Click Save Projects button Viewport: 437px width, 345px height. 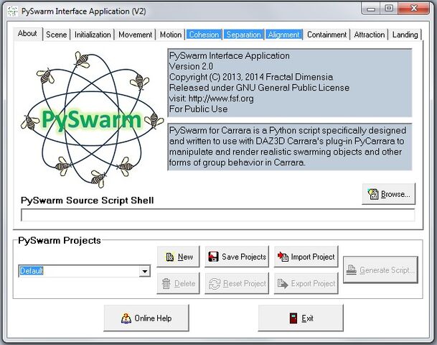pyautogui.click(x=237, y=257)
